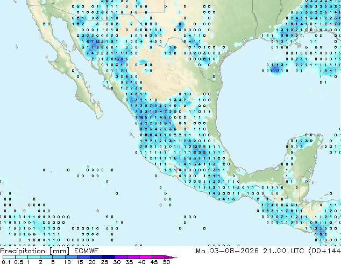Click the legend value "10"
The width and height of the screenshot is (341, 264).
67,262
